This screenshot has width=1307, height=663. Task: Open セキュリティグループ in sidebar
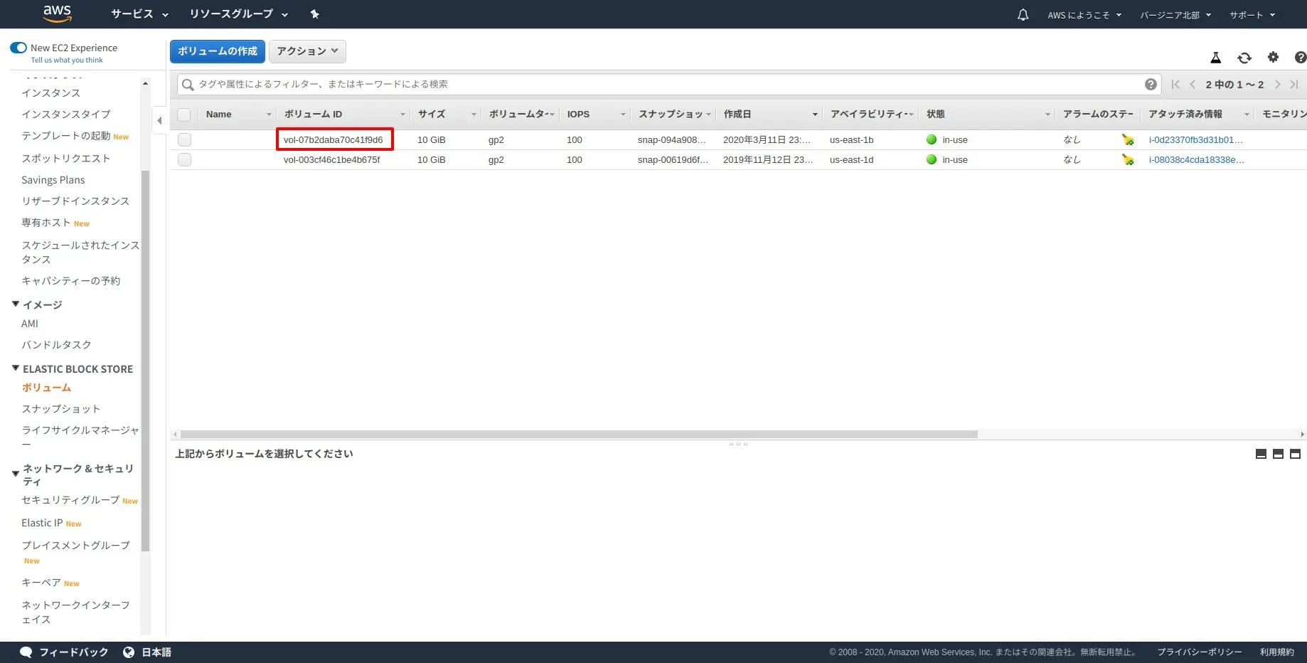[x=70, y=499]
